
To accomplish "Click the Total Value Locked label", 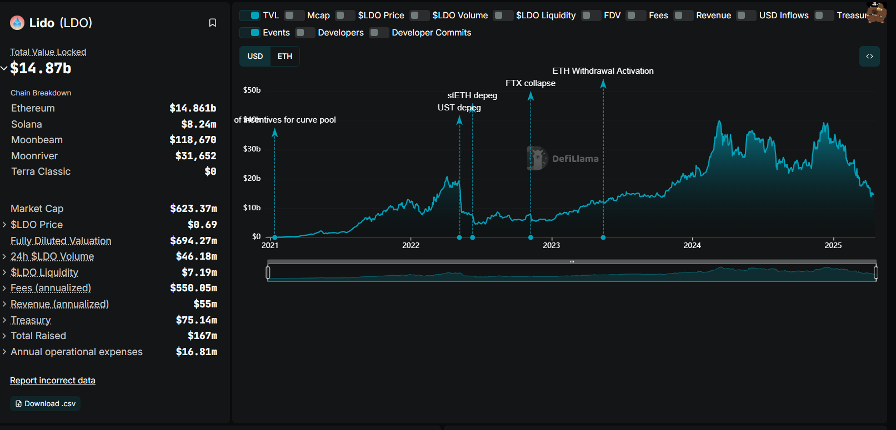I will pyautogui.click(x=48, y=52).
